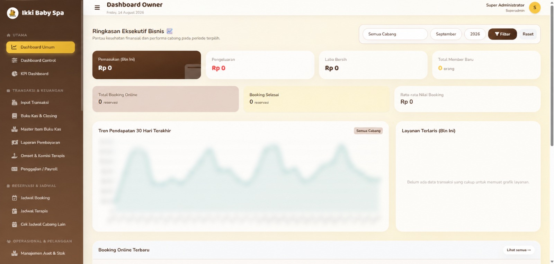
Task: Click the Dashboard Control sliders icon
Action: [x=15, y=60]
